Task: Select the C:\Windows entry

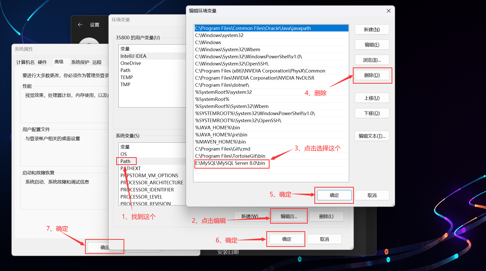Action: tap(271, 42)
